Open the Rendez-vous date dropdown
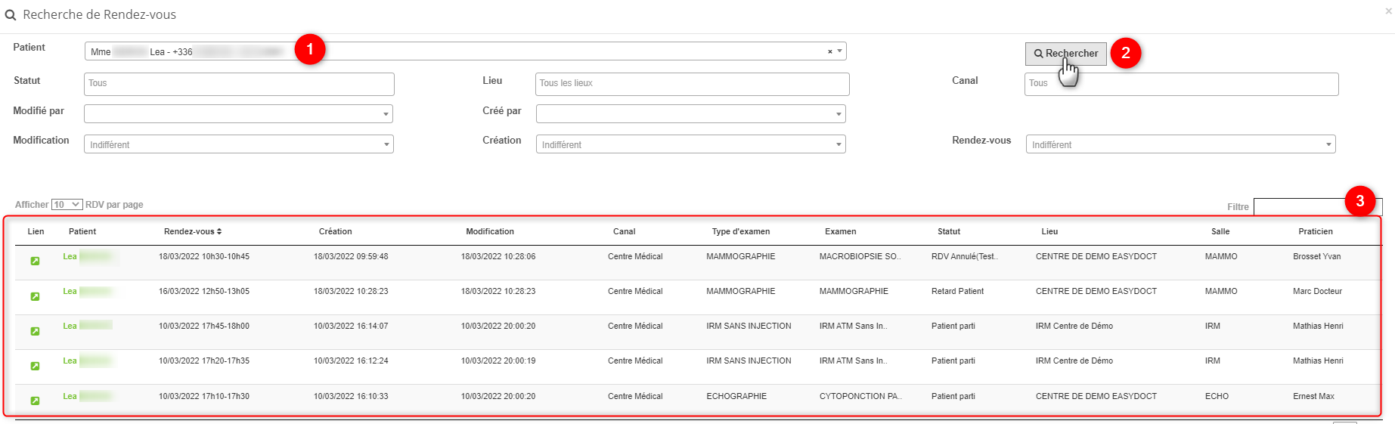Image resolution: width=1395 pixels, height=424 pixels. 1180,144
